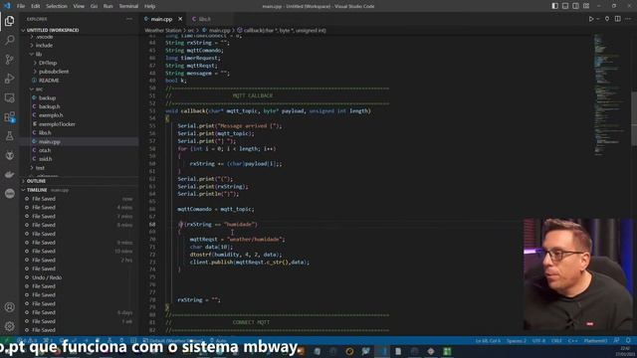Open the run dropdown arrow beside play
The width and height of the screenshot is (637, 358).
[x=598, y=19]
